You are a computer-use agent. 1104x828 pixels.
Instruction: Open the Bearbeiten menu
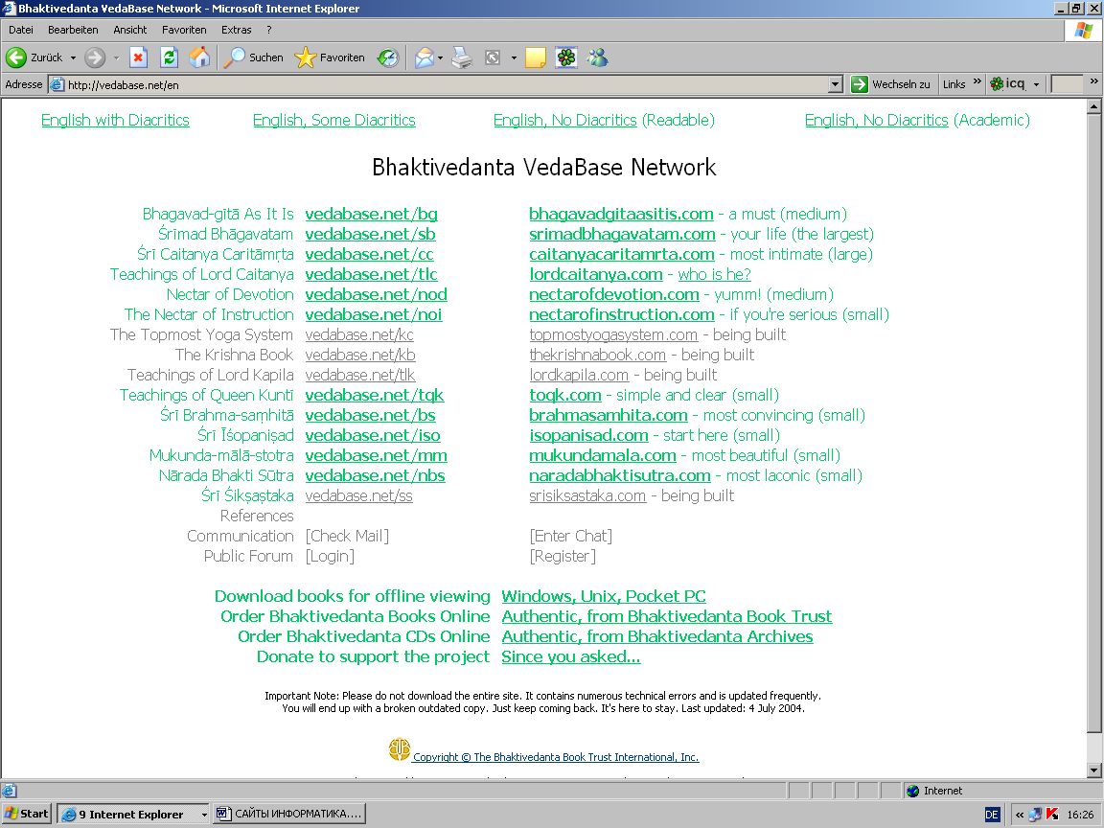(x=73, y=30)
